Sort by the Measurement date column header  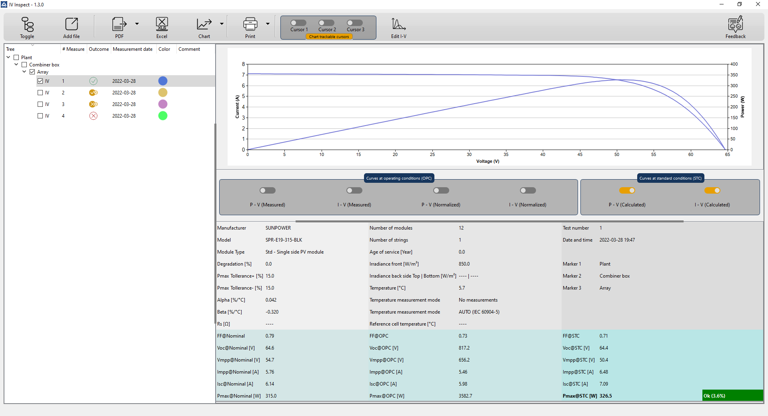coord(132,49)
